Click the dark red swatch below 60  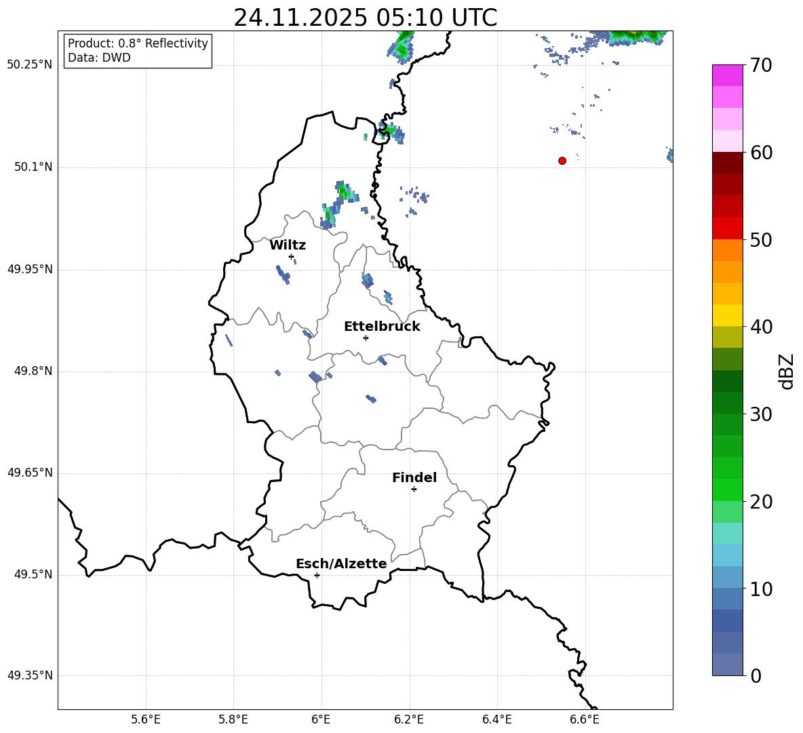[727, 163]
